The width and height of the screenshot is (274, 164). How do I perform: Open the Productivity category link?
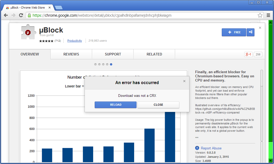[x=75, y=41]
